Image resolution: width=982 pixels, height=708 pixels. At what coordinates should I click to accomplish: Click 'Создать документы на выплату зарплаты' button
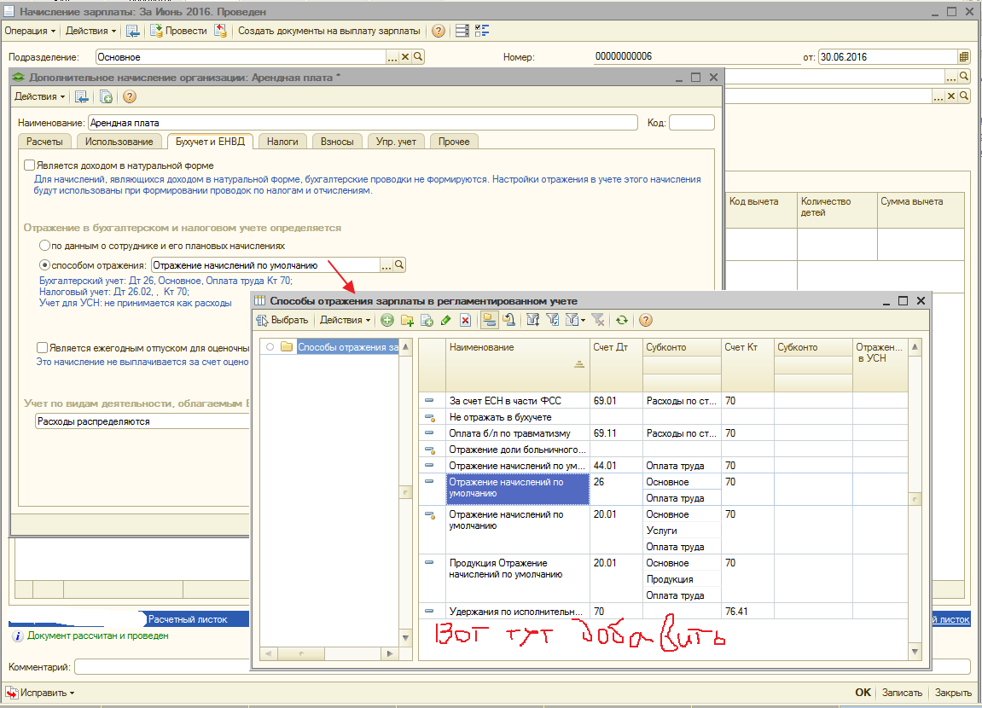[x=328, y=31]
